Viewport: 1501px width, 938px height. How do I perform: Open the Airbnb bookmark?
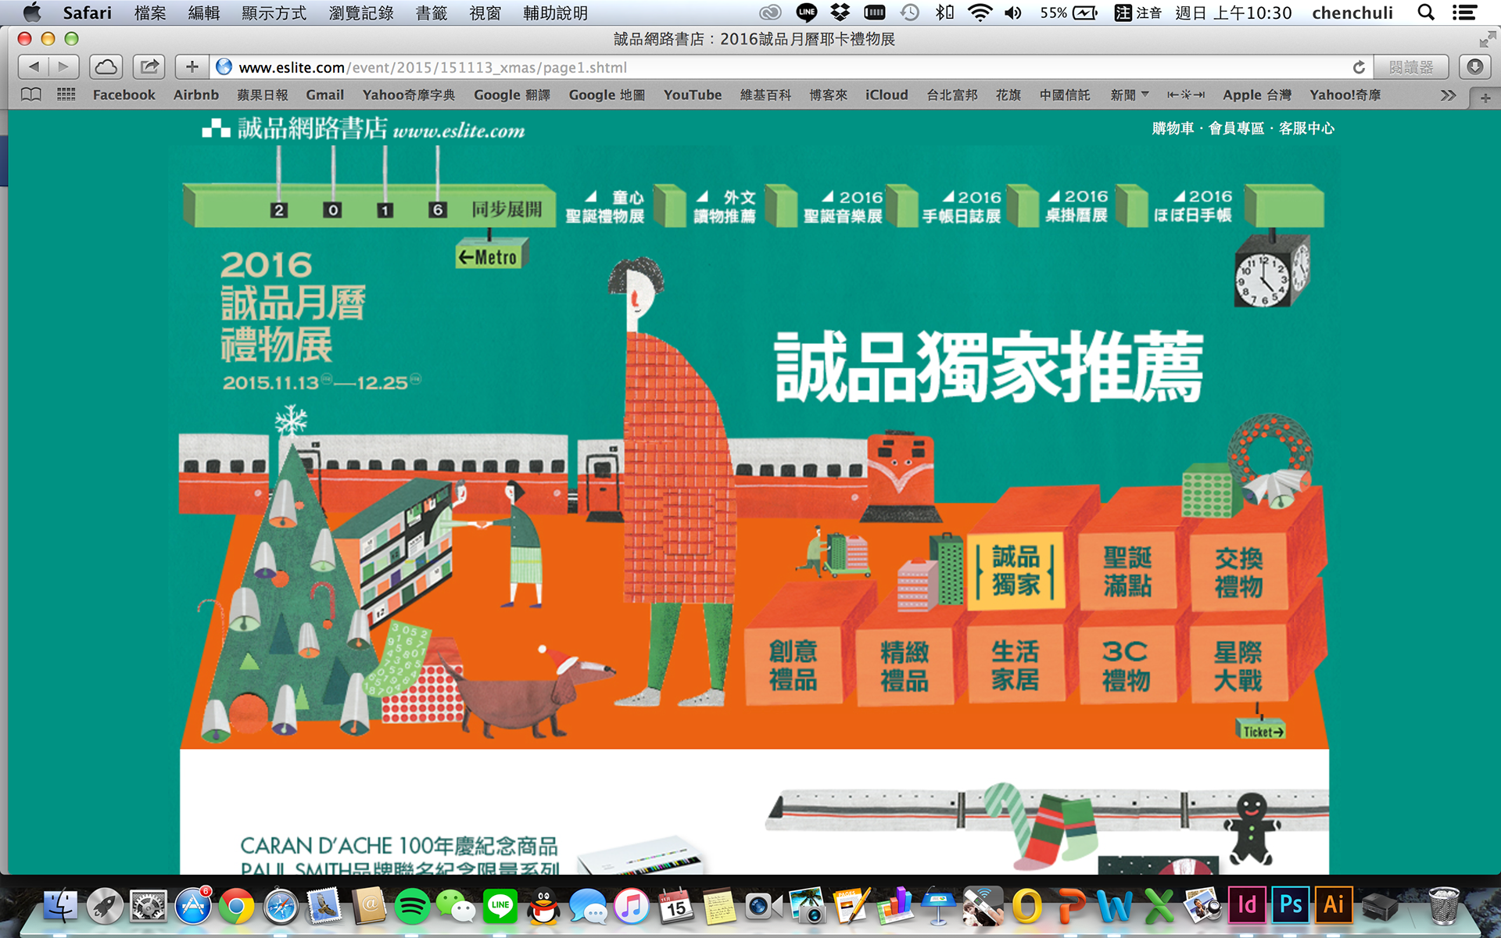tap(195, 95)
